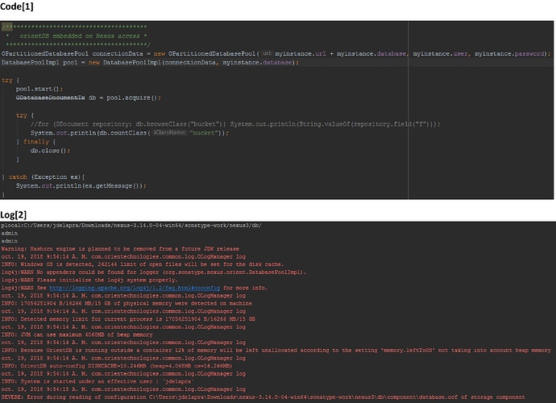Click the 'INFO: Because OrientDB is running' line
Screen dimensions: 556x403
(276, 350)
